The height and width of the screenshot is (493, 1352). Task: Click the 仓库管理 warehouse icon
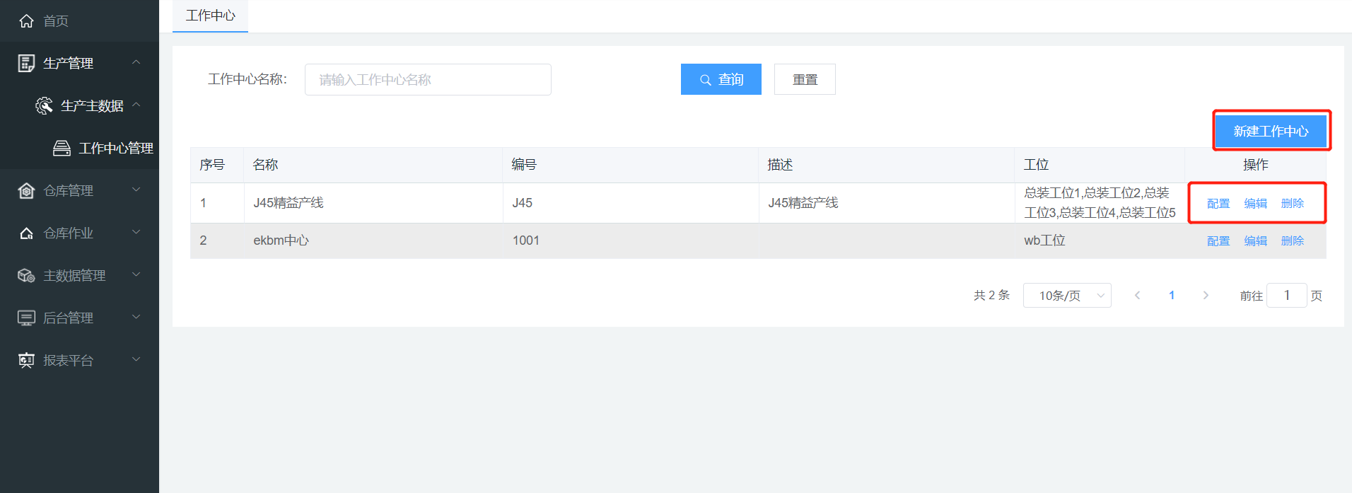[26, 191]
